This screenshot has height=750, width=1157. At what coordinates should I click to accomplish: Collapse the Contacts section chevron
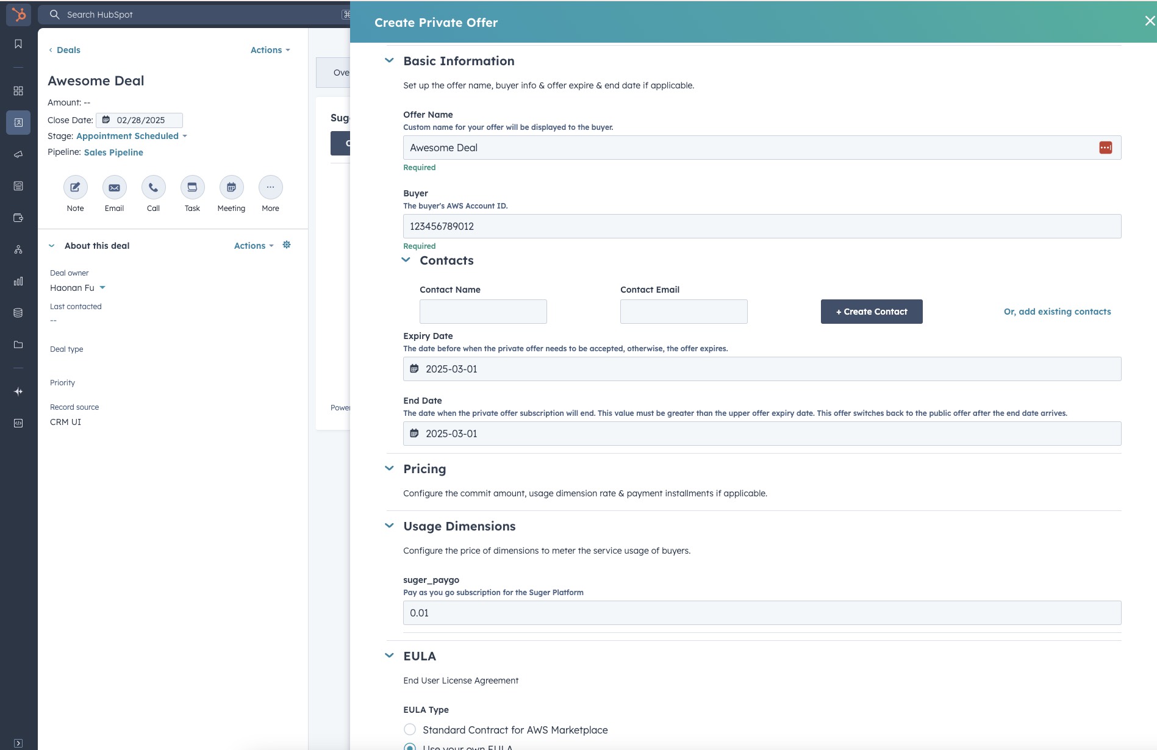pos(406,260)
